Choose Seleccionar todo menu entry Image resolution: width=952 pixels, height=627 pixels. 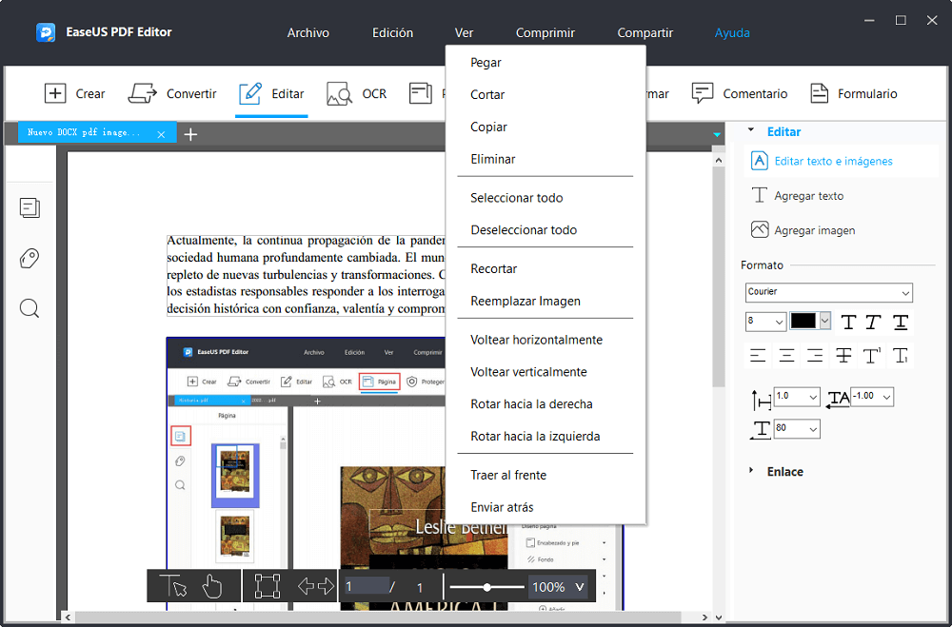pos(545,198)
